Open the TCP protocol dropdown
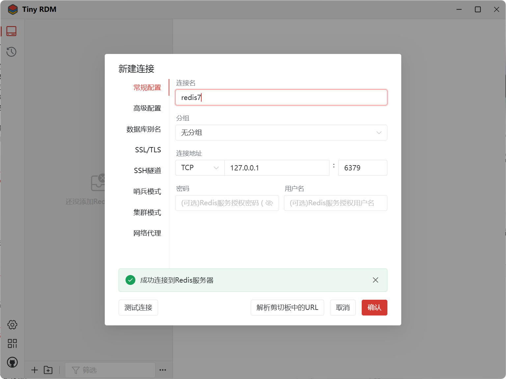This screenshot has height=379, width=506. click(200, 168)
